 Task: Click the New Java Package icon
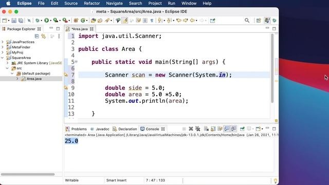click(x=76, y=21)
